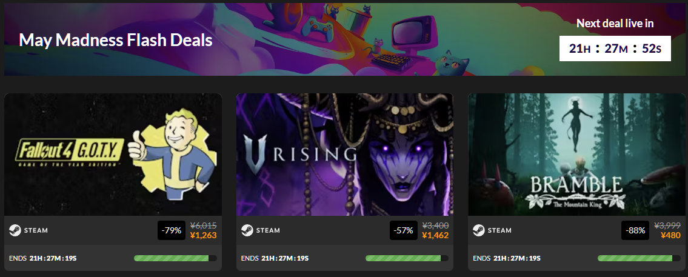
Task: Click the ¥480 sale price
Action: pyautogui.click(x=670, y=235)
